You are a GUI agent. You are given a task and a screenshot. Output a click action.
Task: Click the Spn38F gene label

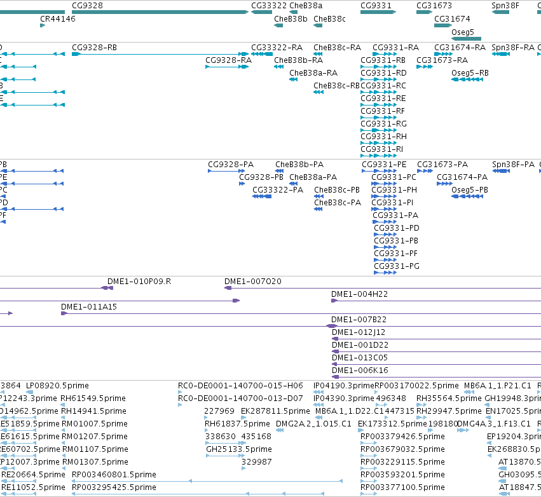[505, 6]
